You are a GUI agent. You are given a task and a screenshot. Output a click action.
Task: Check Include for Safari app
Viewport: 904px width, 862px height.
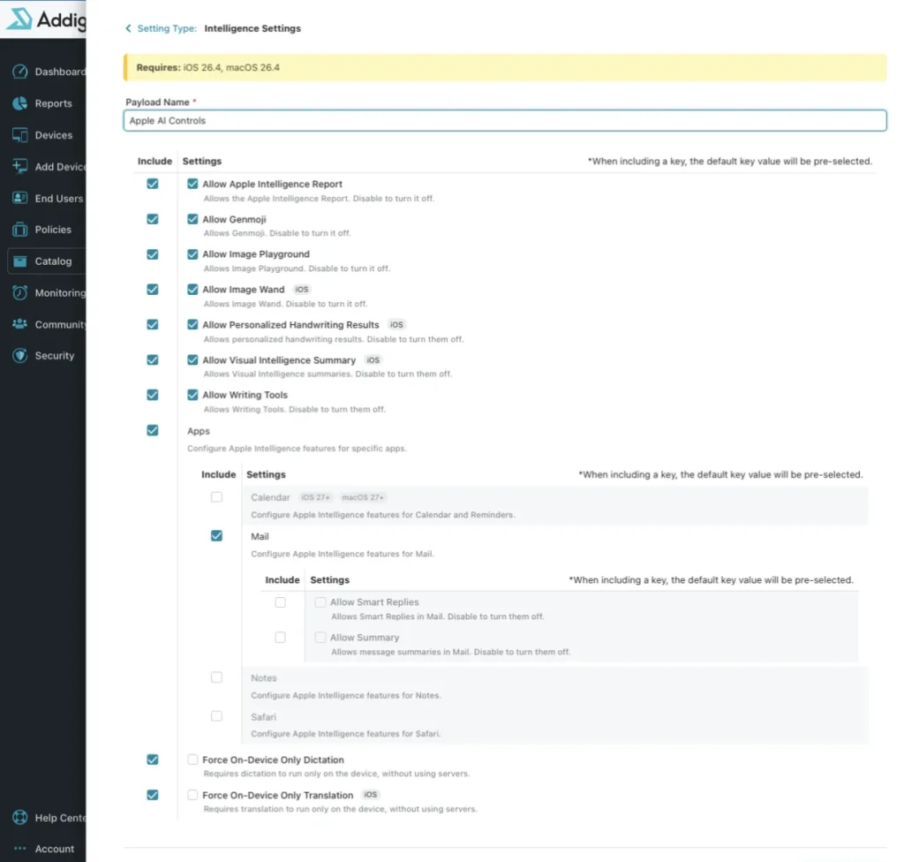point(216,716)
